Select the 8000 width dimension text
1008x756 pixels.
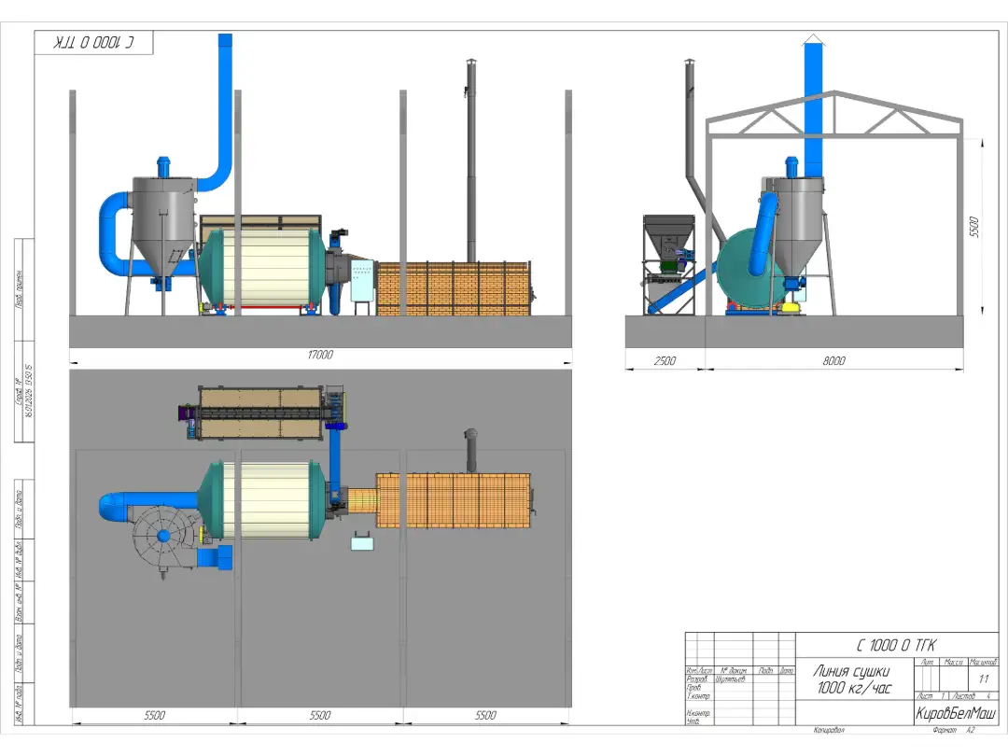(833, 360)
